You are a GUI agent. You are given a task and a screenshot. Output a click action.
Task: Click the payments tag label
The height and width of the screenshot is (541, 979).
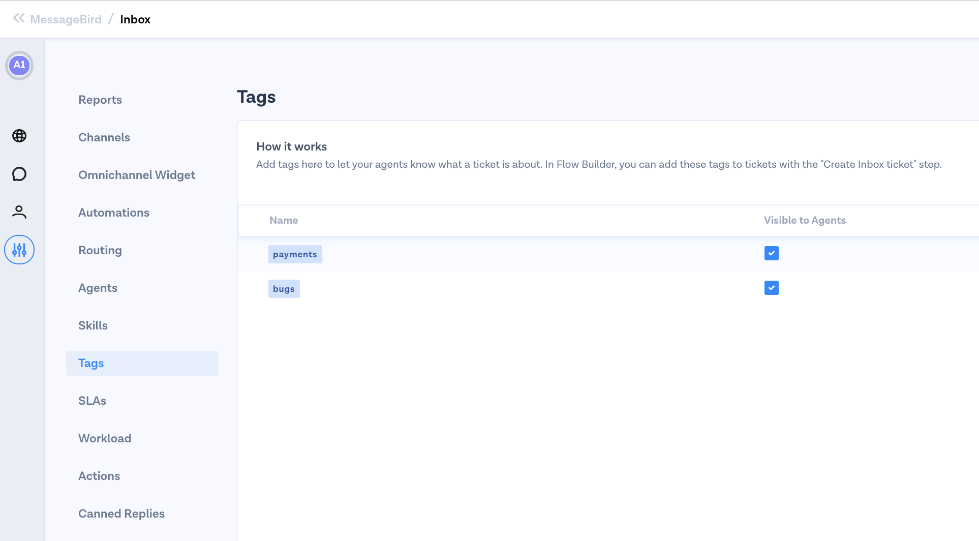coord(295,254)
